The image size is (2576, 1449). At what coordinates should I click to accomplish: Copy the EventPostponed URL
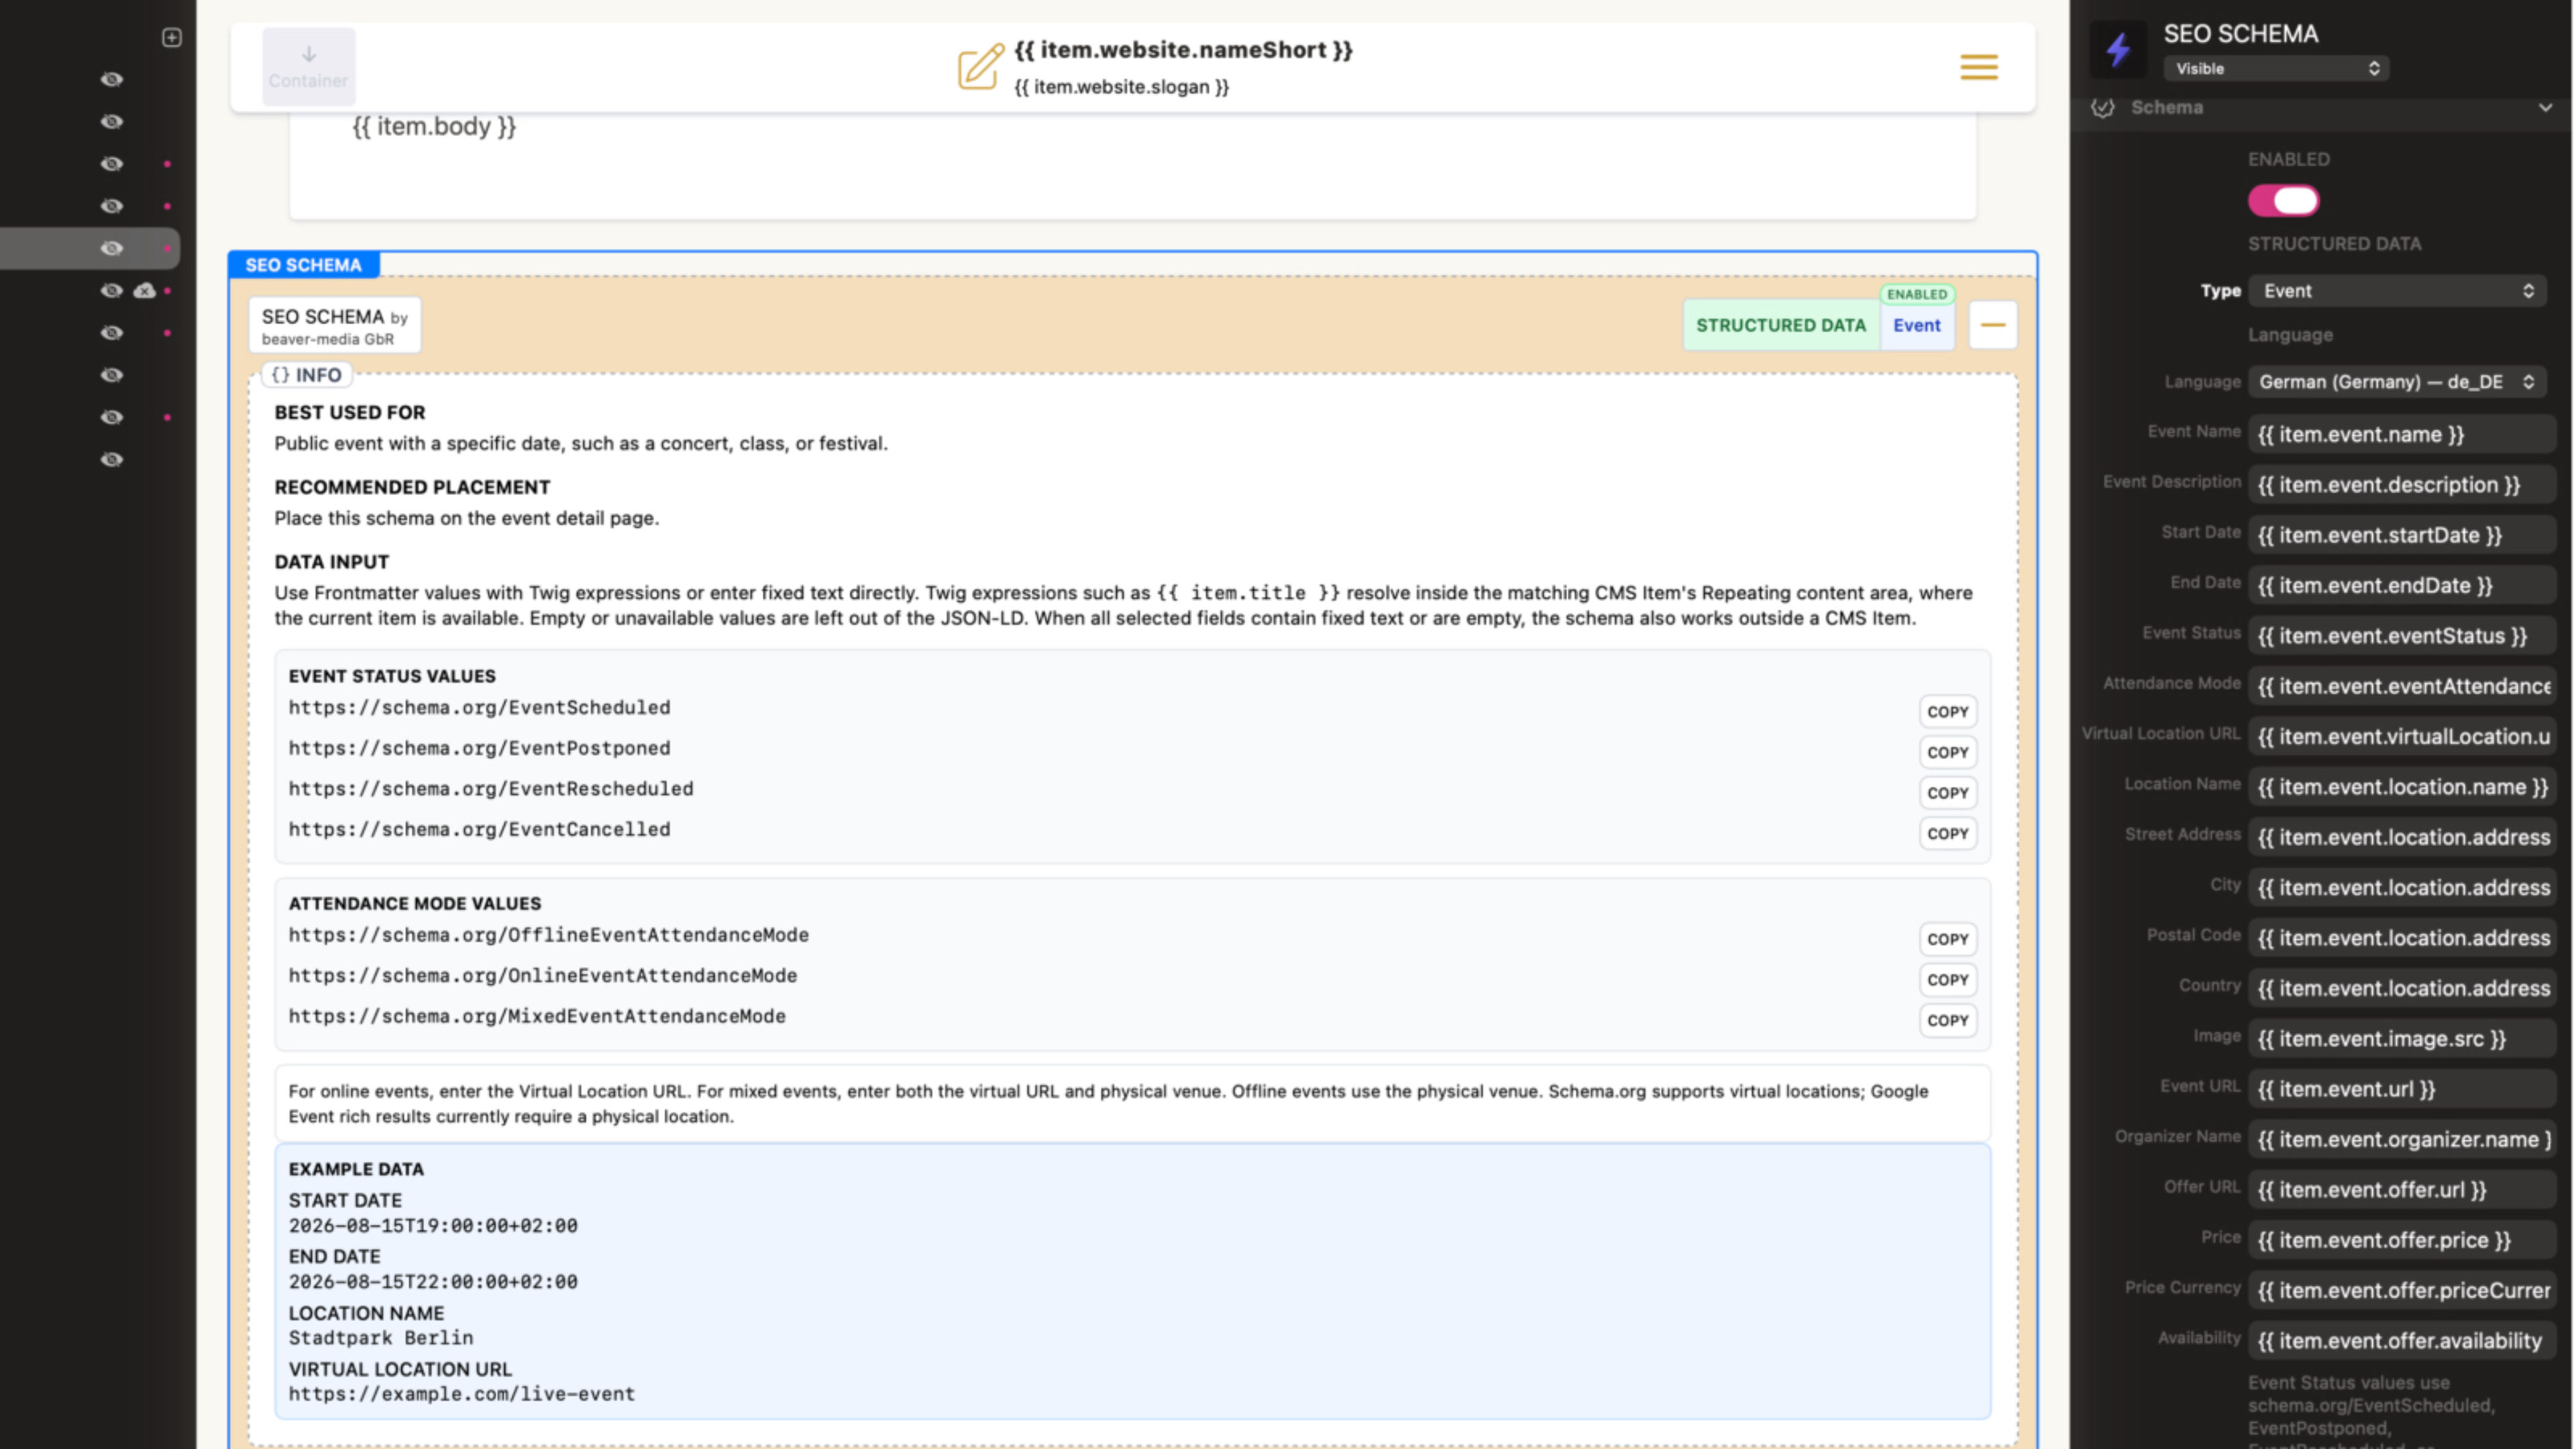click(x=1947, y=752)
